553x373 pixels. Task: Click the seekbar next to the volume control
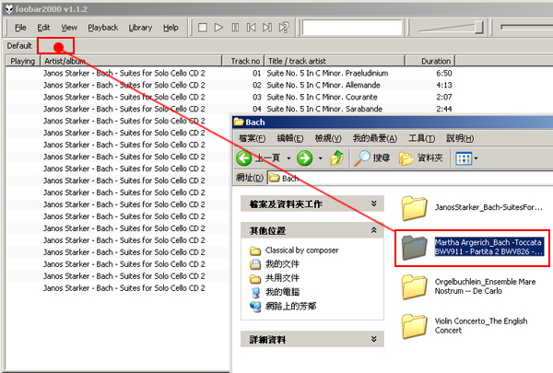(x=526, y=27)
